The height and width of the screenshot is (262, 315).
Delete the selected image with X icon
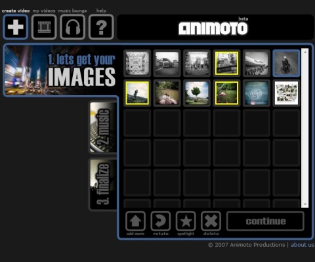211,221
